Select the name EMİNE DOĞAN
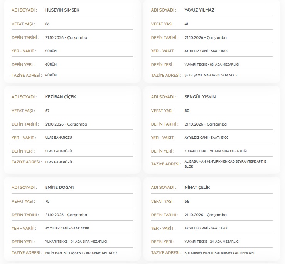285x264 pixels. tap(60, 187)
